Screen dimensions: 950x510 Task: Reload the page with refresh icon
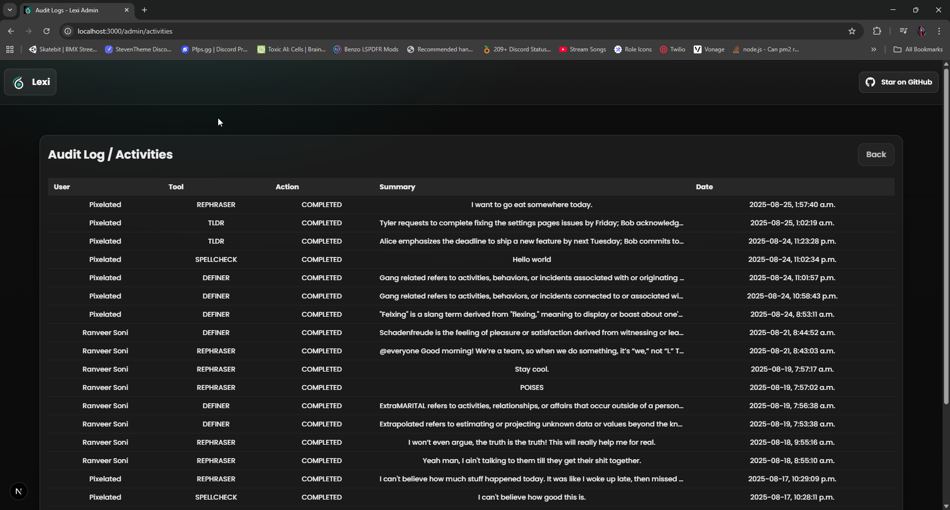[x=47, y=31]
